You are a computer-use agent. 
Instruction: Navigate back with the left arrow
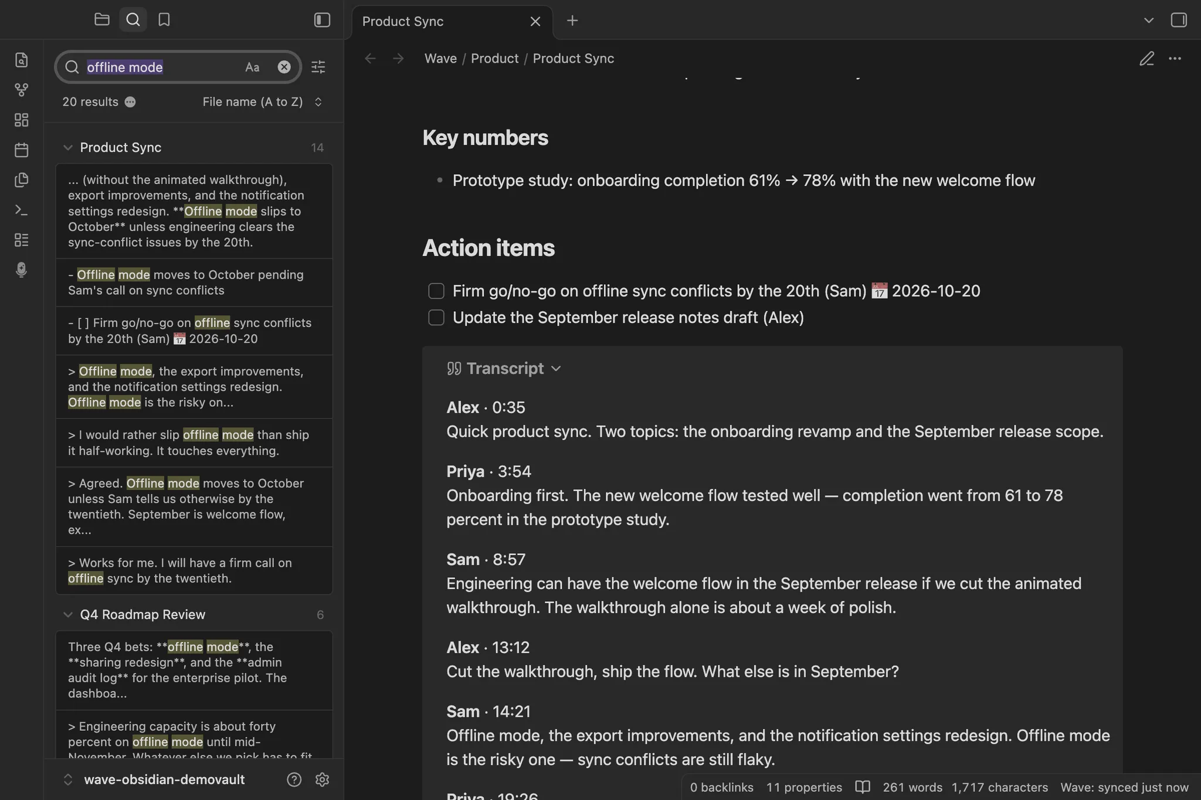370,59
